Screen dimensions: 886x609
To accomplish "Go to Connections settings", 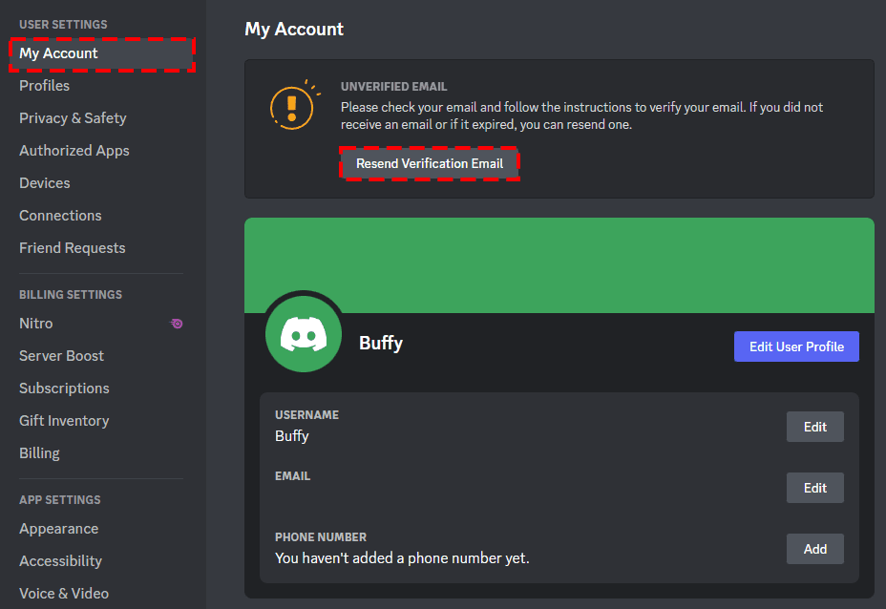I will pyautogui.click(x=60, y=215).
